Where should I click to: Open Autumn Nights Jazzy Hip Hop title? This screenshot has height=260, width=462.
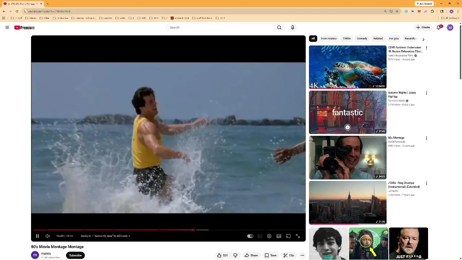[402, 95]
